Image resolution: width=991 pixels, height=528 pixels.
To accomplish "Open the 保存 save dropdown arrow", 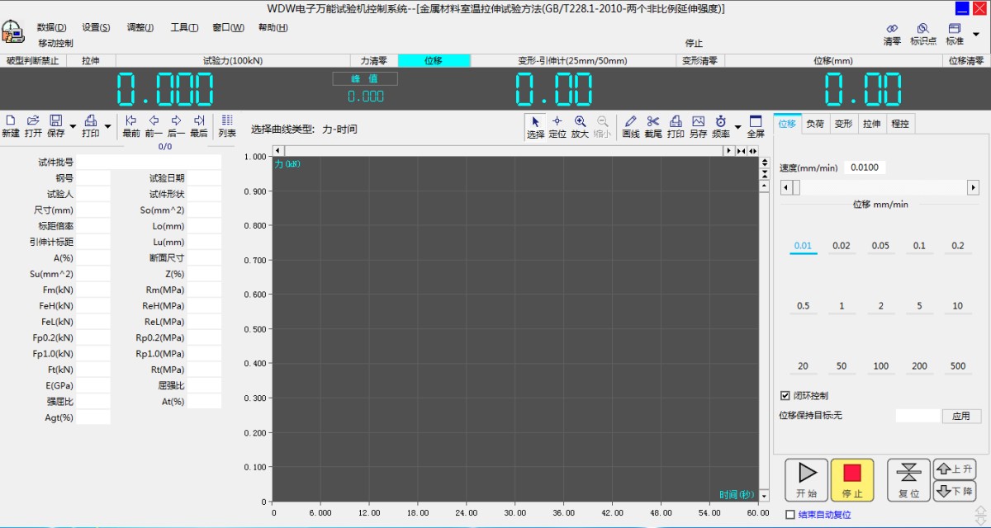I will 73,125.
